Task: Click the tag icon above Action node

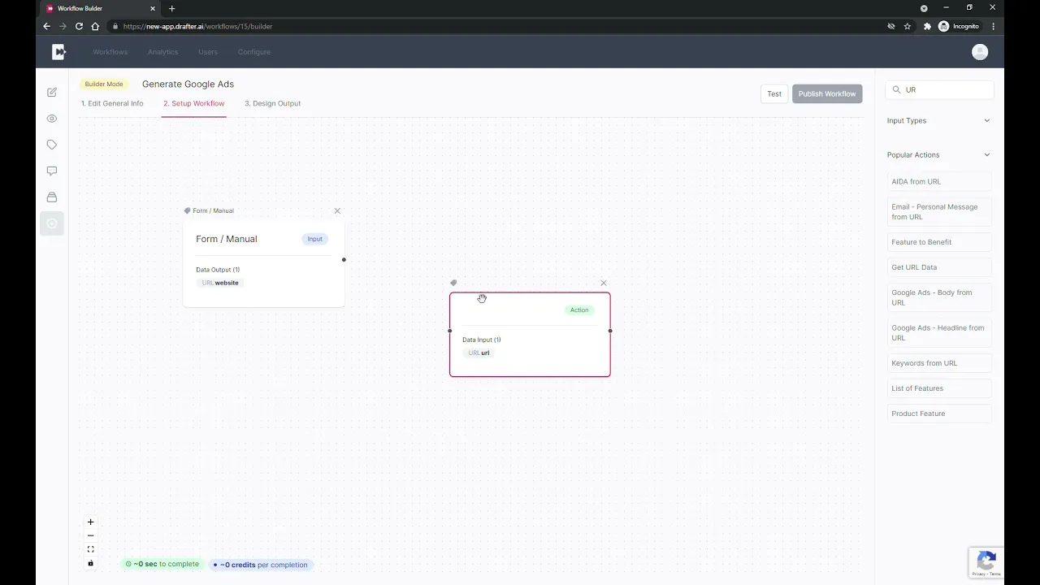Action: tap(453, 283)
